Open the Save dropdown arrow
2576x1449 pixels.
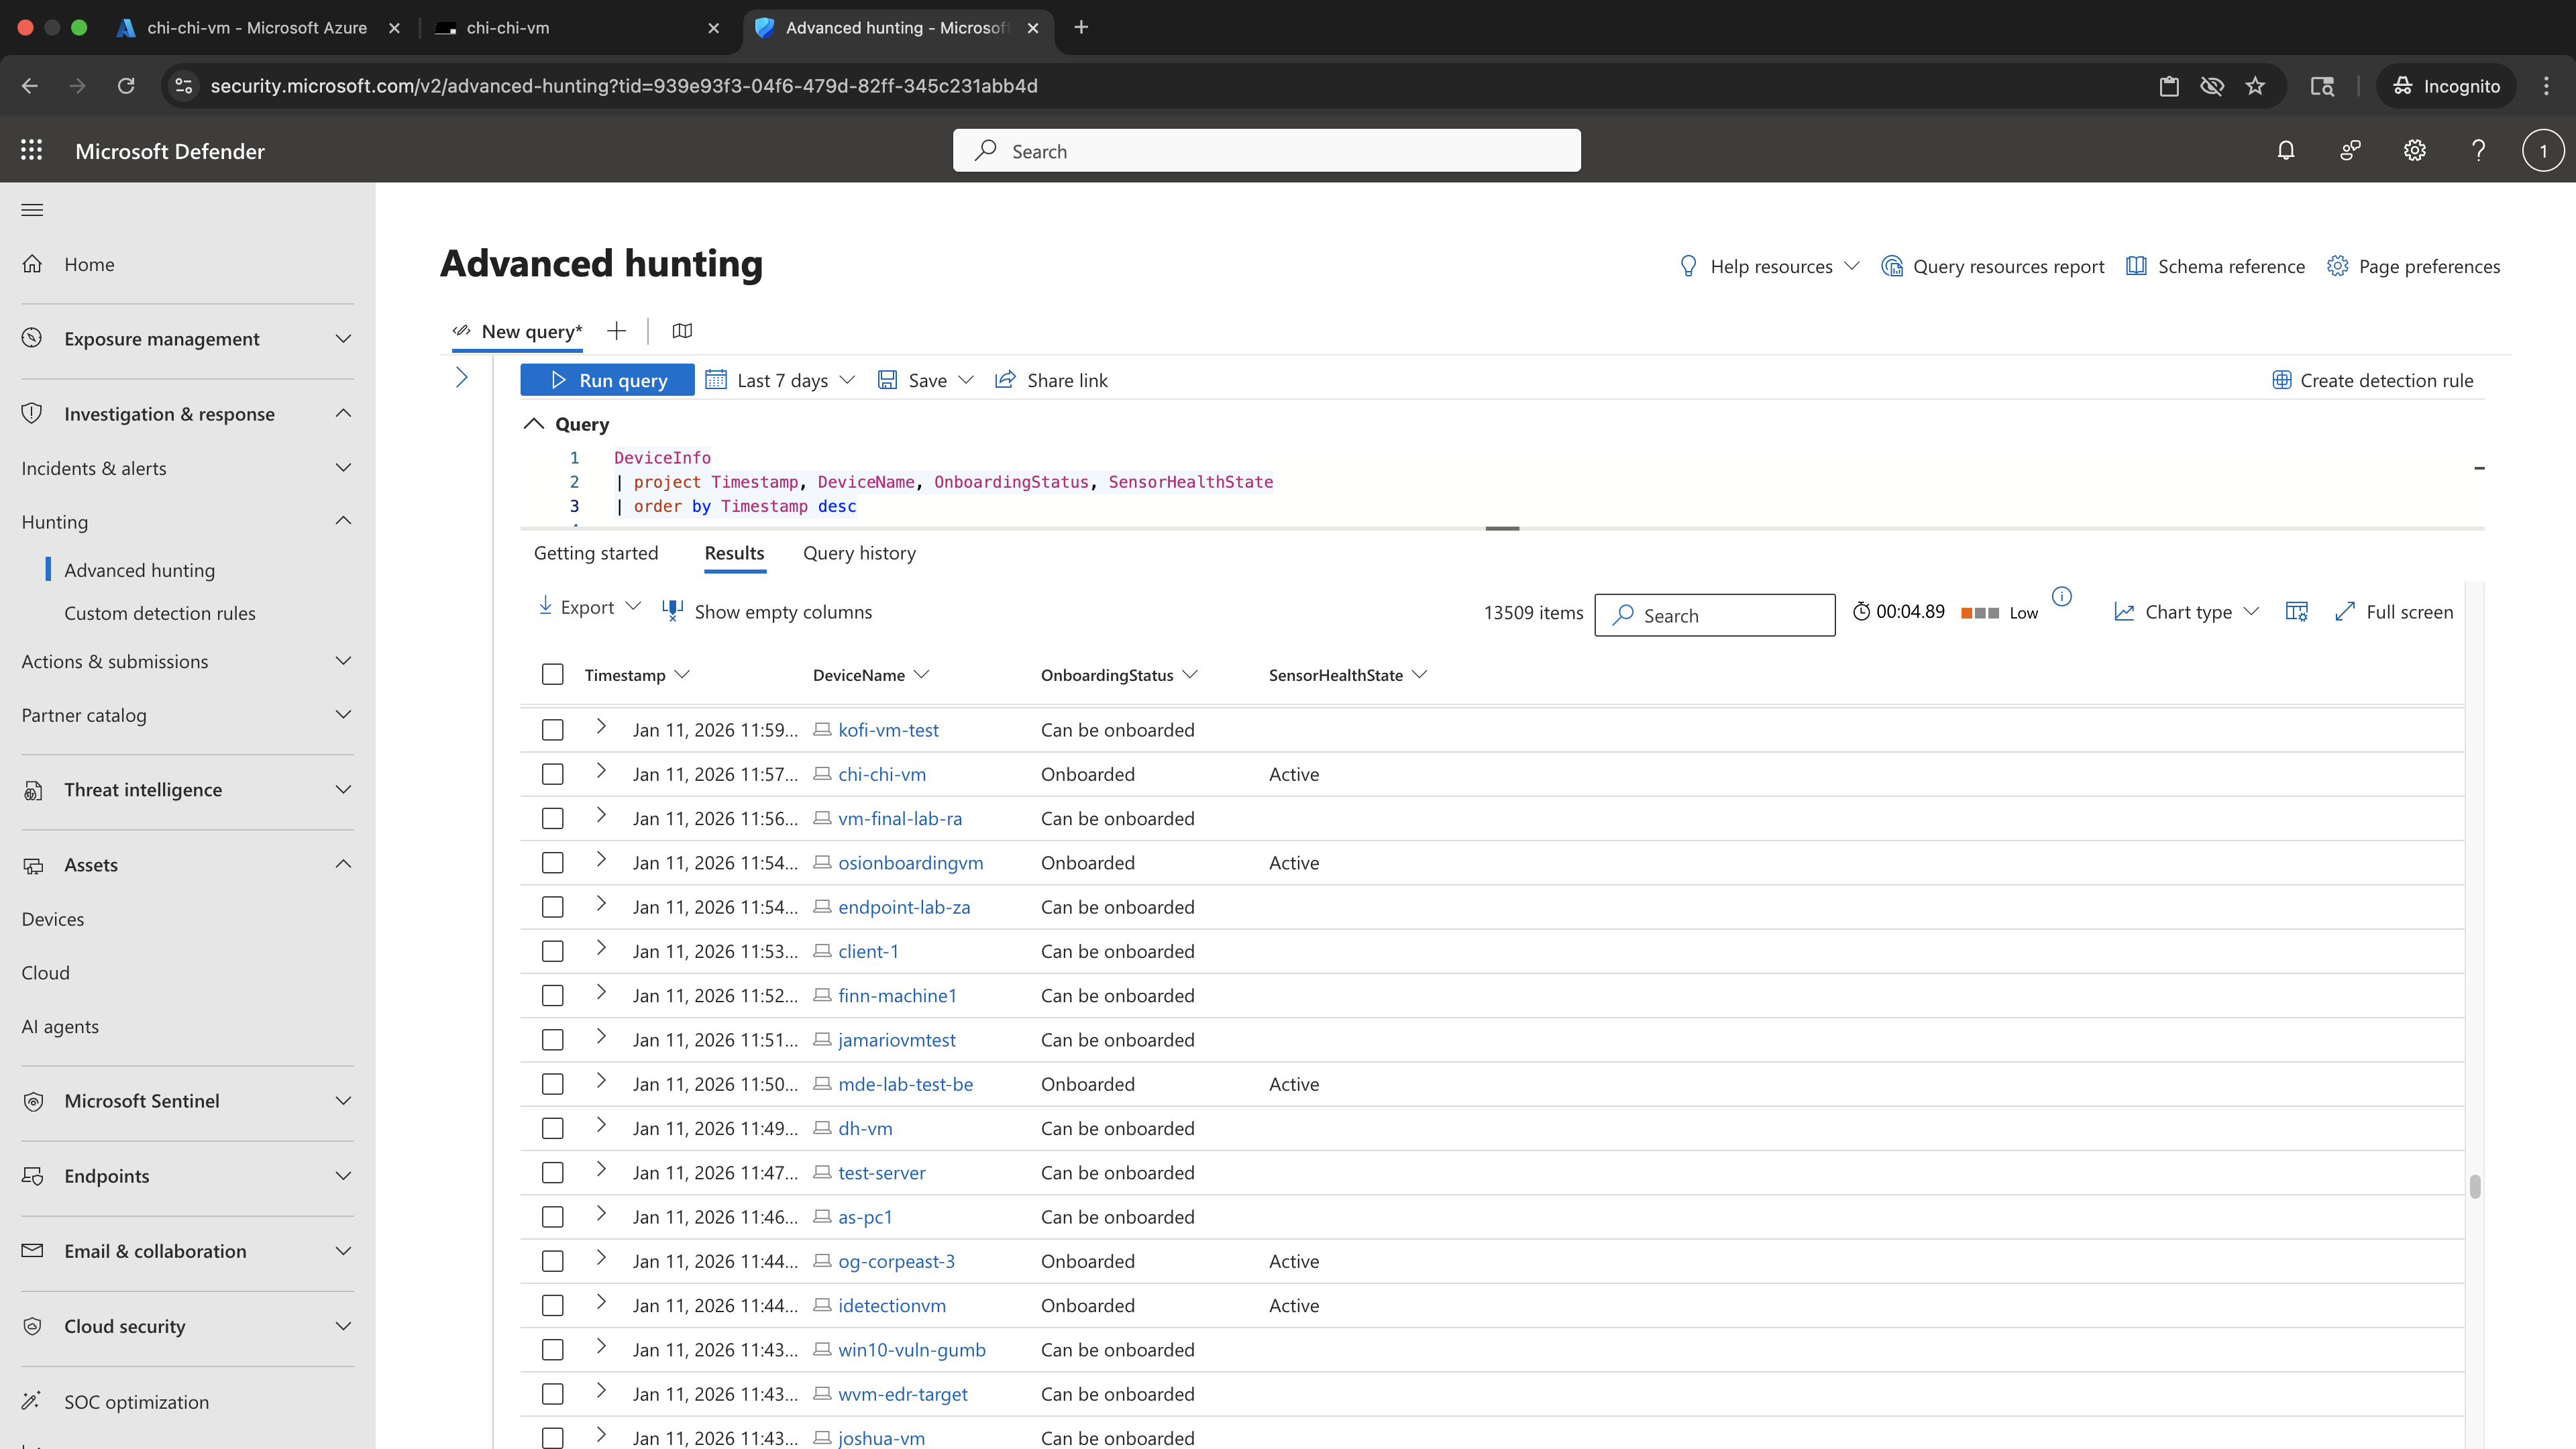click(966, 380)
